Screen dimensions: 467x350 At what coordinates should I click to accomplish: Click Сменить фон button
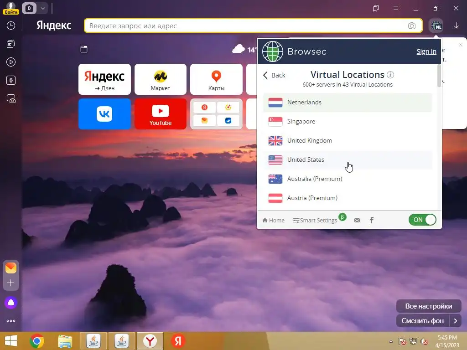click(423, 321)
